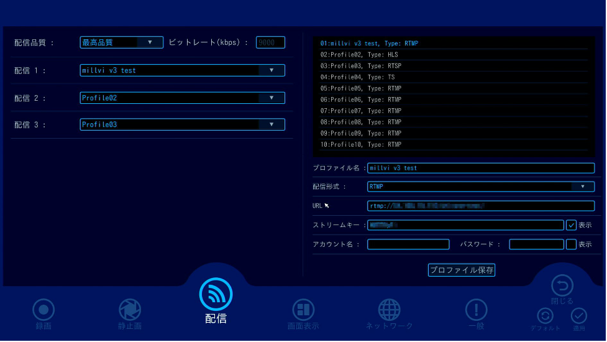Viewport: 607px width, 342px height.
Task: Click the デフォルト reset icon
Action: click(x=545, y=316)
